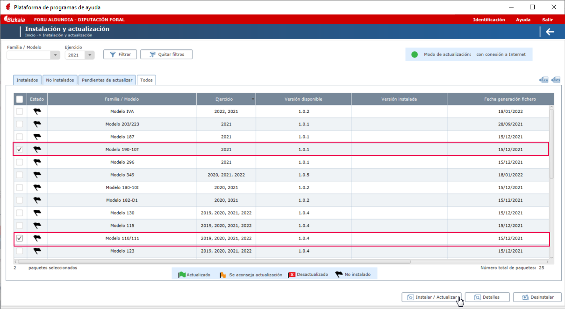Toggle the select-all checkbox in table header

click(20, 99)
